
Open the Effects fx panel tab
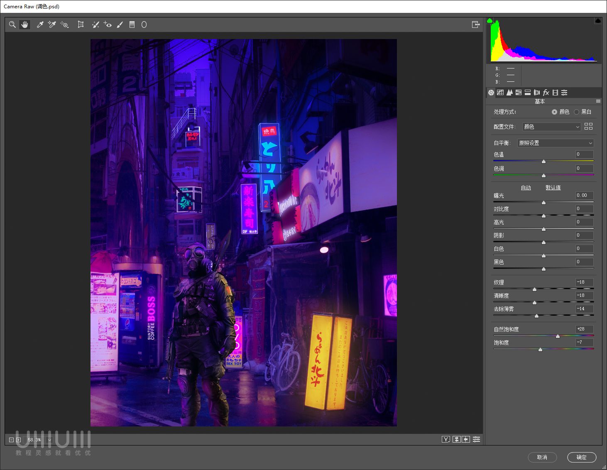coord(546,93)
